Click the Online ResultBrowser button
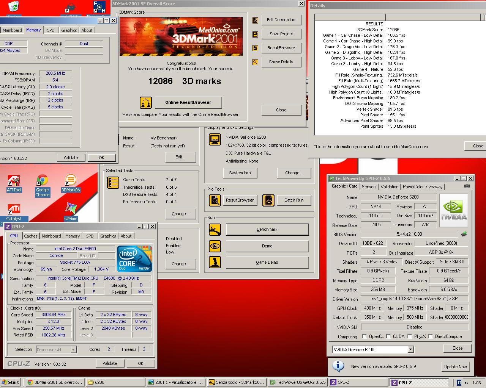The height and width of the screenshot is (388, 486). pos(188,102)
